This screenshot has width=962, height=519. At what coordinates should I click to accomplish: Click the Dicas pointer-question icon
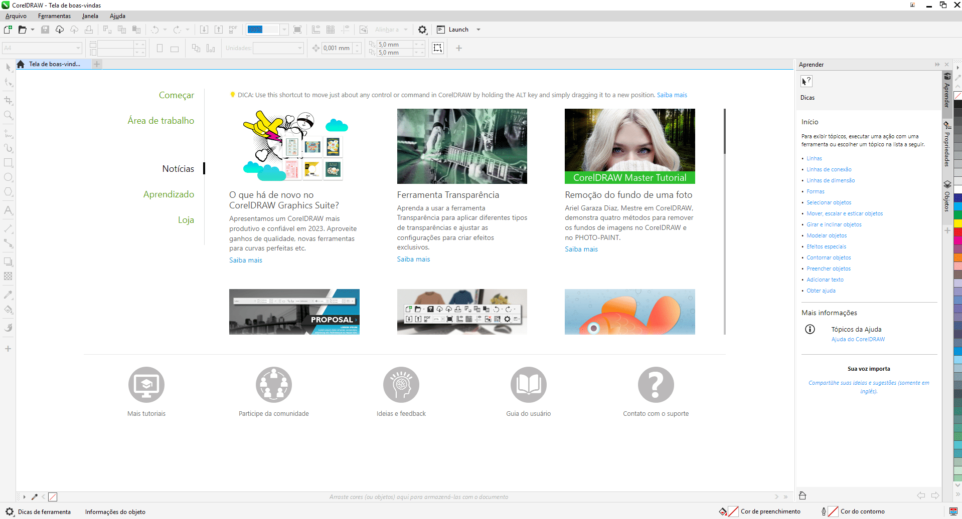(806, 81)
